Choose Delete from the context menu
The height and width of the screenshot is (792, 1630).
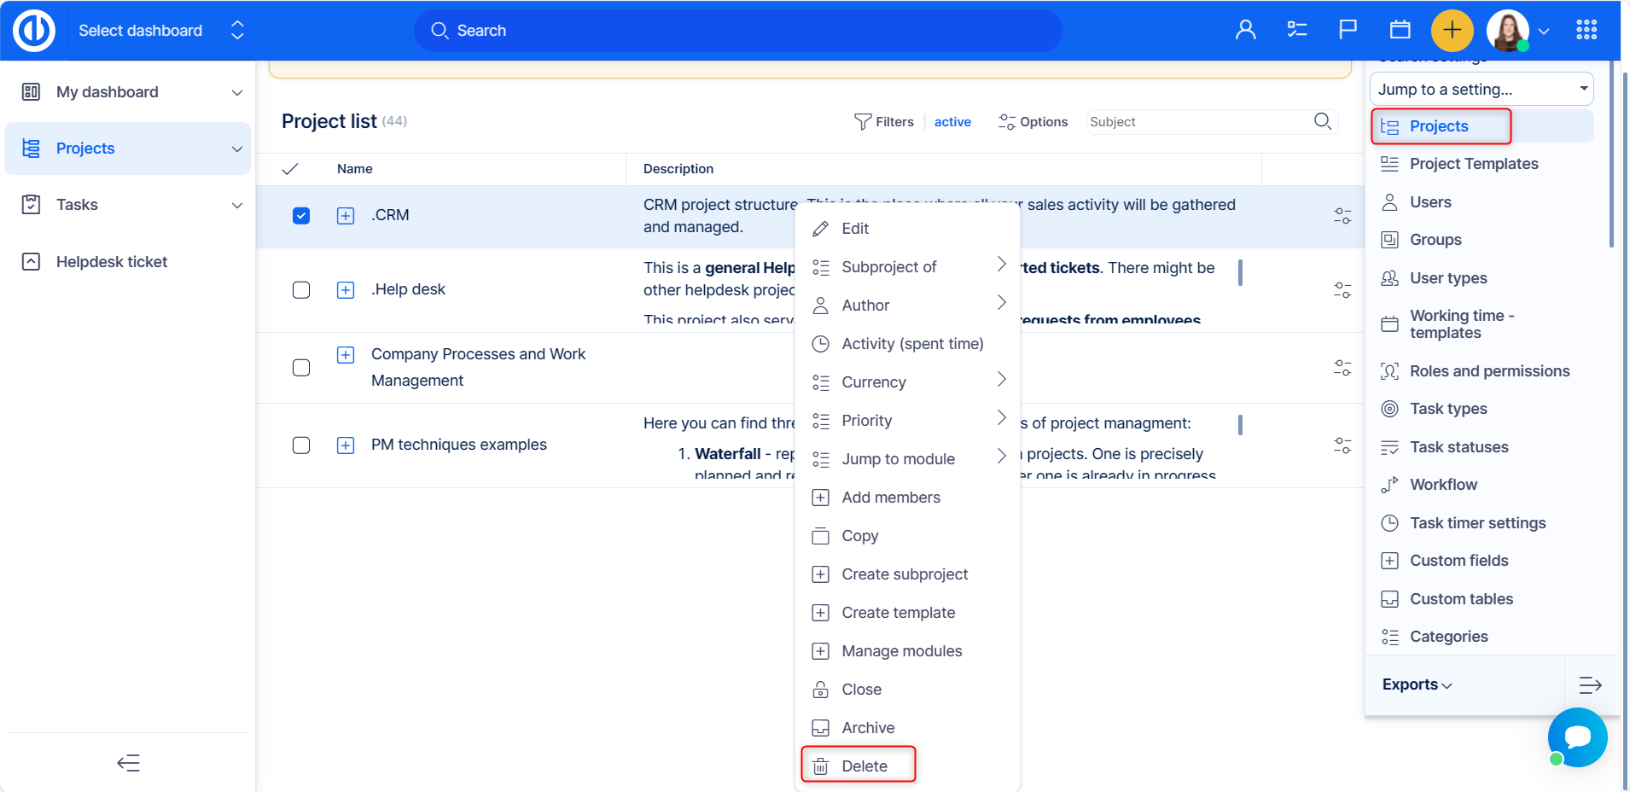(864, 766)
